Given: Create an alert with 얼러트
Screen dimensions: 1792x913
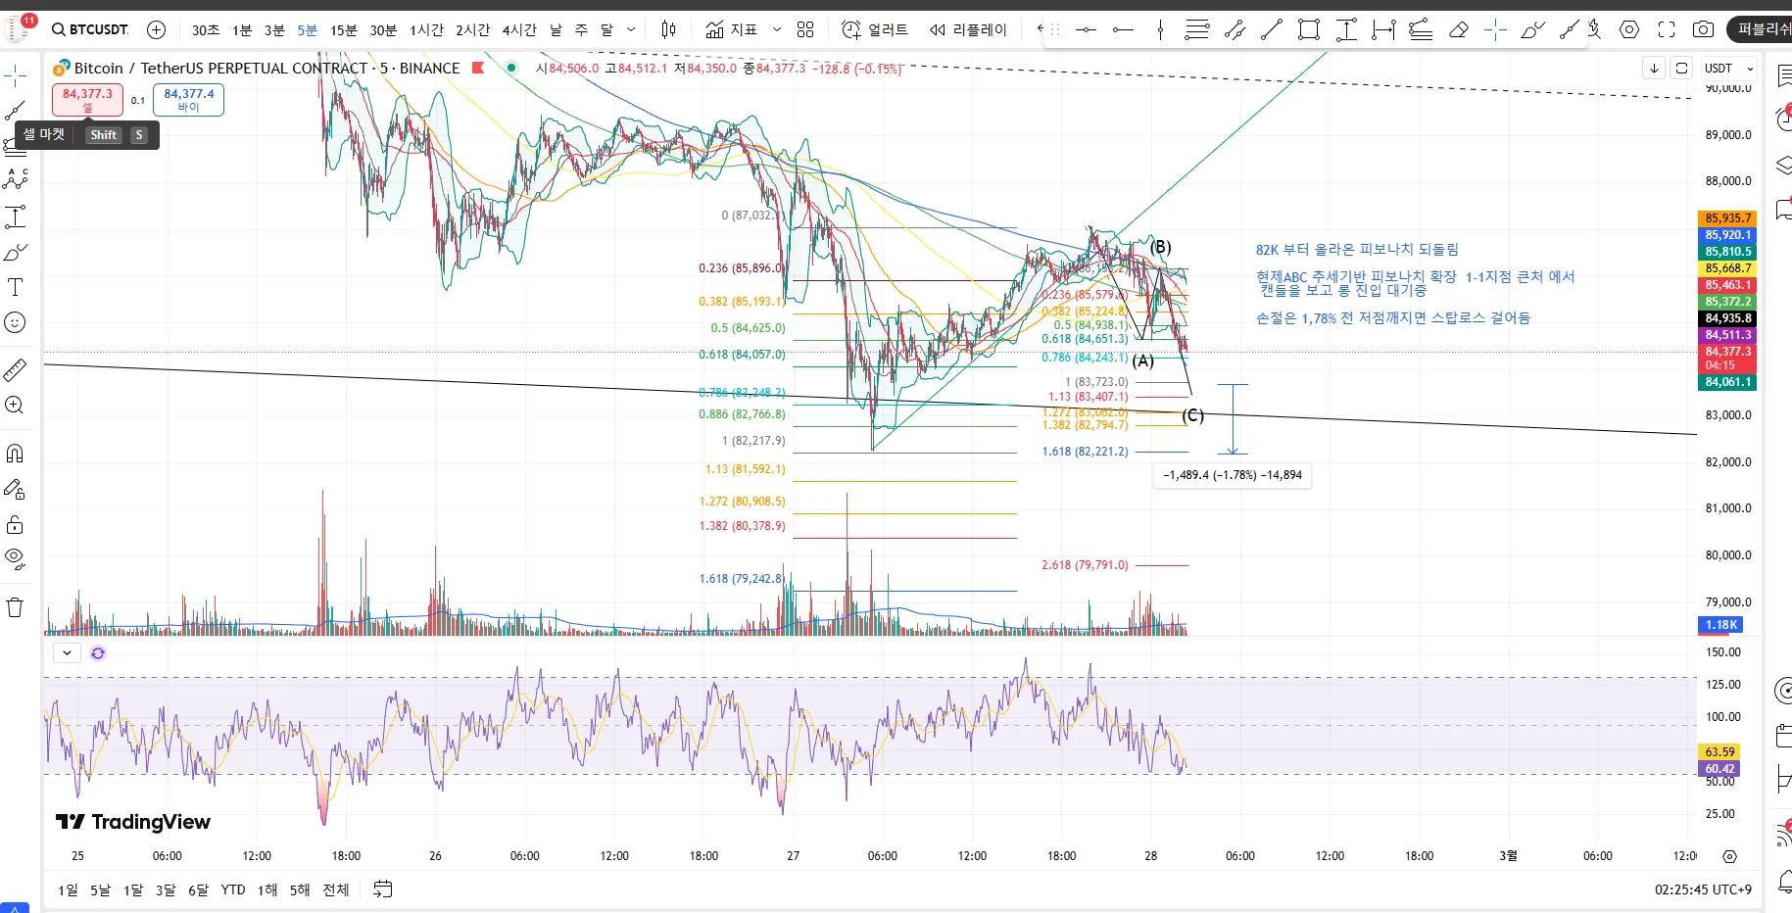Looking at the screenshot, I should pyautogui.click(x=875, y=29).
